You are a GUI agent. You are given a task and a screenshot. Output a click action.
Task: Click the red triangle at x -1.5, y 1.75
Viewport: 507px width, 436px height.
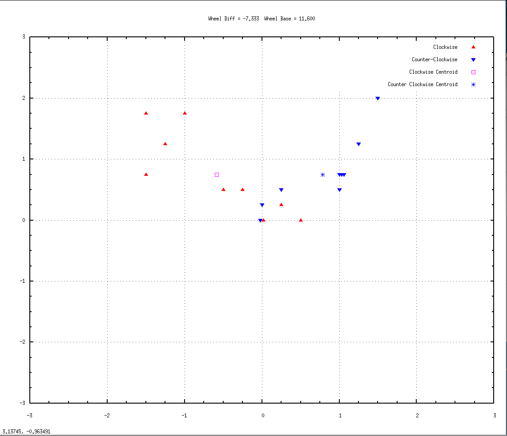coord(146,113)
